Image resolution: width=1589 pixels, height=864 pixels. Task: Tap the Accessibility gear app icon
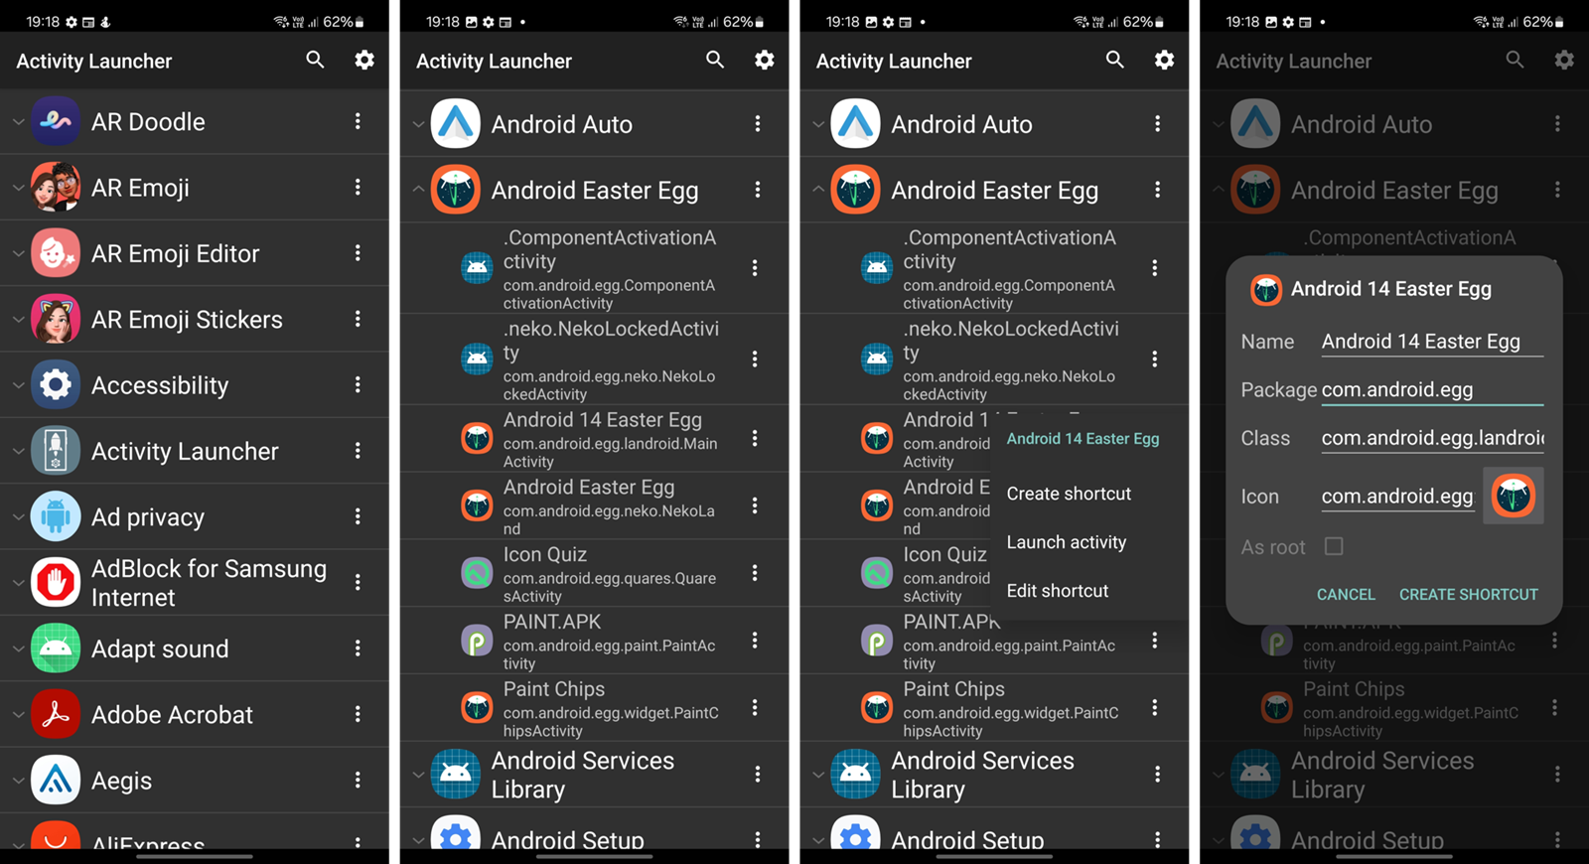tap(56, 384)
